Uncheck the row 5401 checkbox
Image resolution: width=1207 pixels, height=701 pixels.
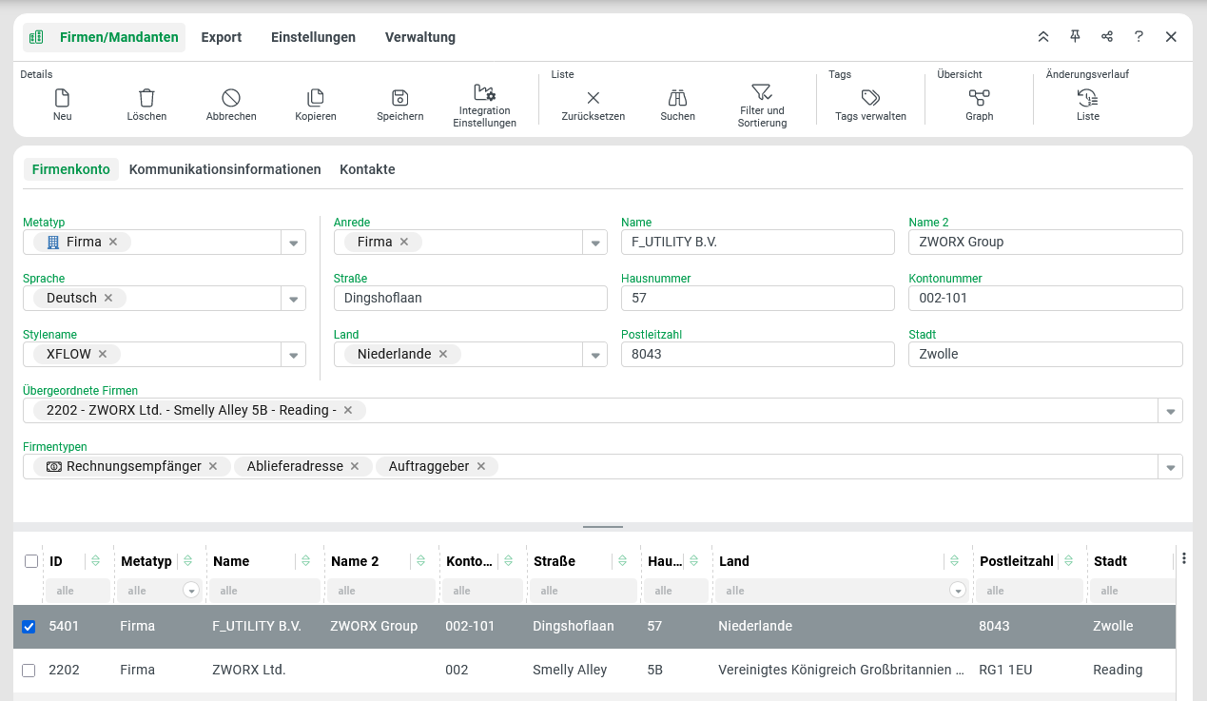[29, 627]
